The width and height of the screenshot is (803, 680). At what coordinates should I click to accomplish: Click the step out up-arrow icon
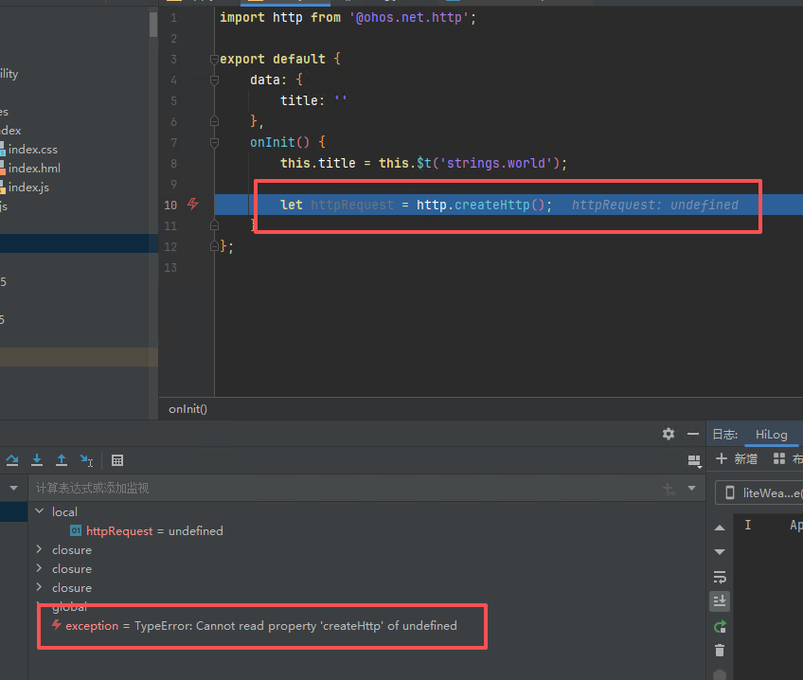(x=62, y=460)
